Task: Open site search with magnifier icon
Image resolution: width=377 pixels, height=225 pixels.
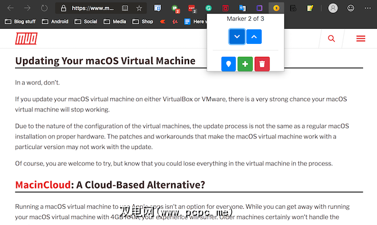Action: click(x=331, y=38)
